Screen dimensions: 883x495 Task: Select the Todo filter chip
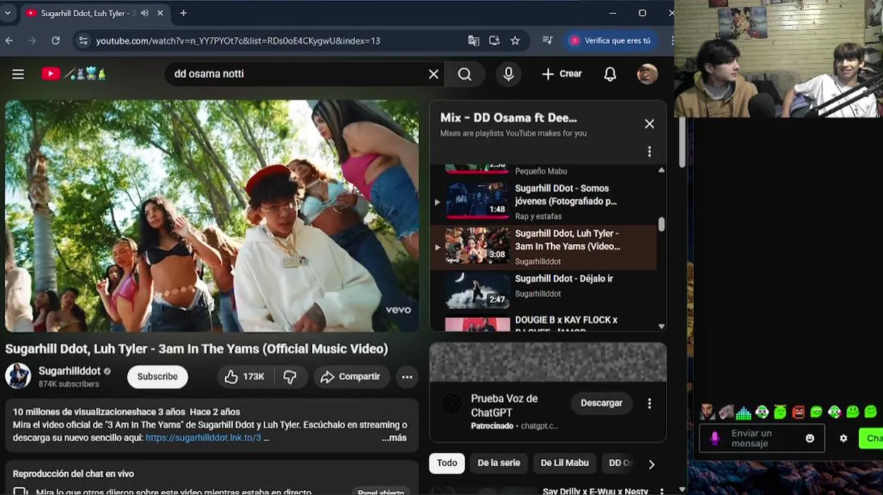(447, 463)
